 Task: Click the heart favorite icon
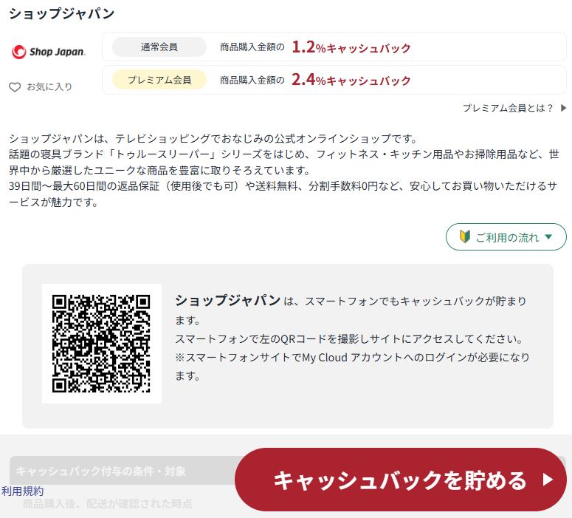[x=15, y=87]
